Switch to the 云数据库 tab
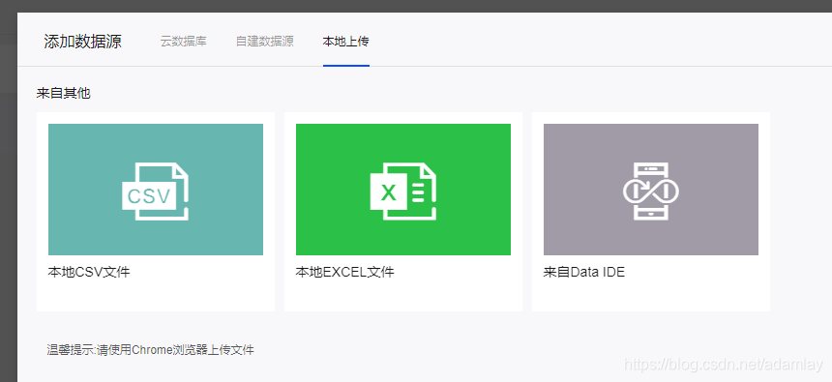The height and width of the screenshot is (382, 832). tap(184, 42)
